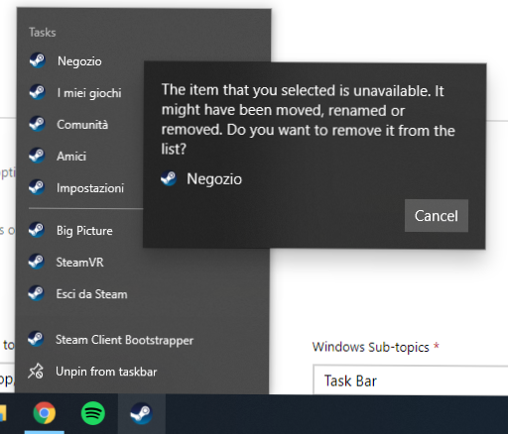The image size is (508, 434).
Task: Click the Tasks header in jump list
Action: 43,33
